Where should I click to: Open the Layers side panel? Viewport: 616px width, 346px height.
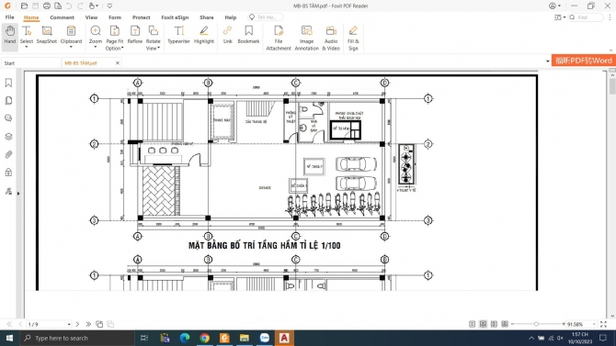[x=8, y=137]
